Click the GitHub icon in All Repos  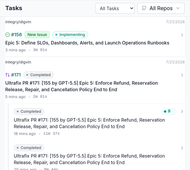click(x=144, y=8)
